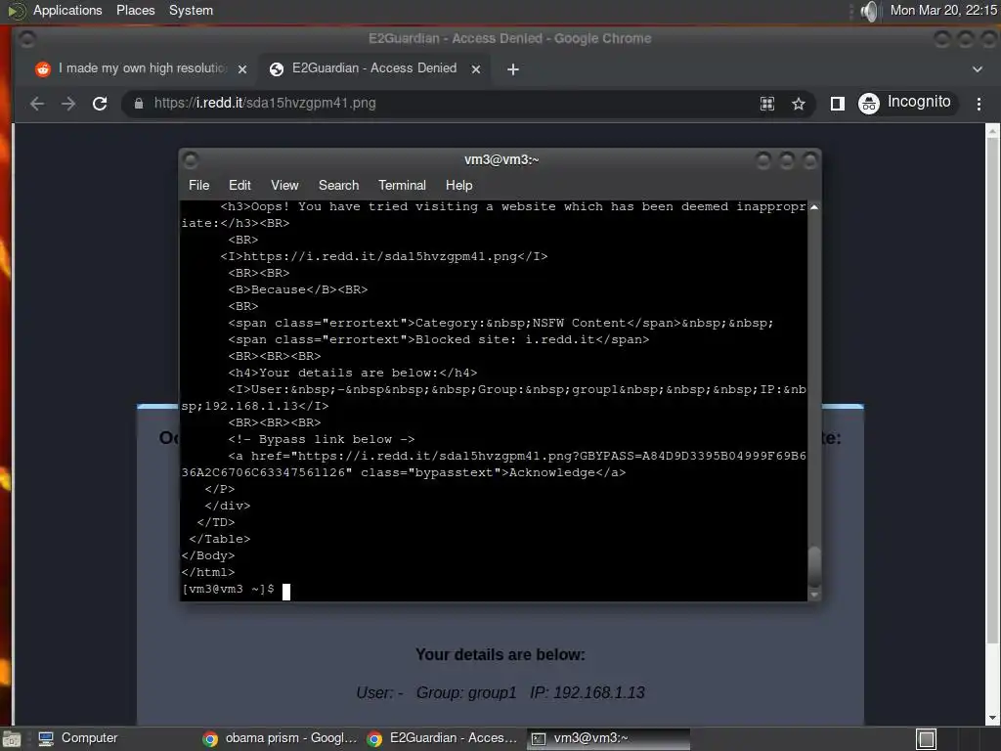Image resolution: width=1001 pixels, height=751 pixels.
Task: Open the terminal Help menu
Action: (x=458, y=185)
